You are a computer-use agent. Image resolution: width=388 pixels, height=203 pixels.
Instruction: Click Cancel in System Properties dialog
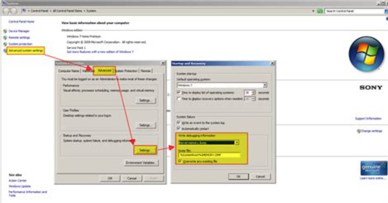pyautogui.click(x=132, y=178)
